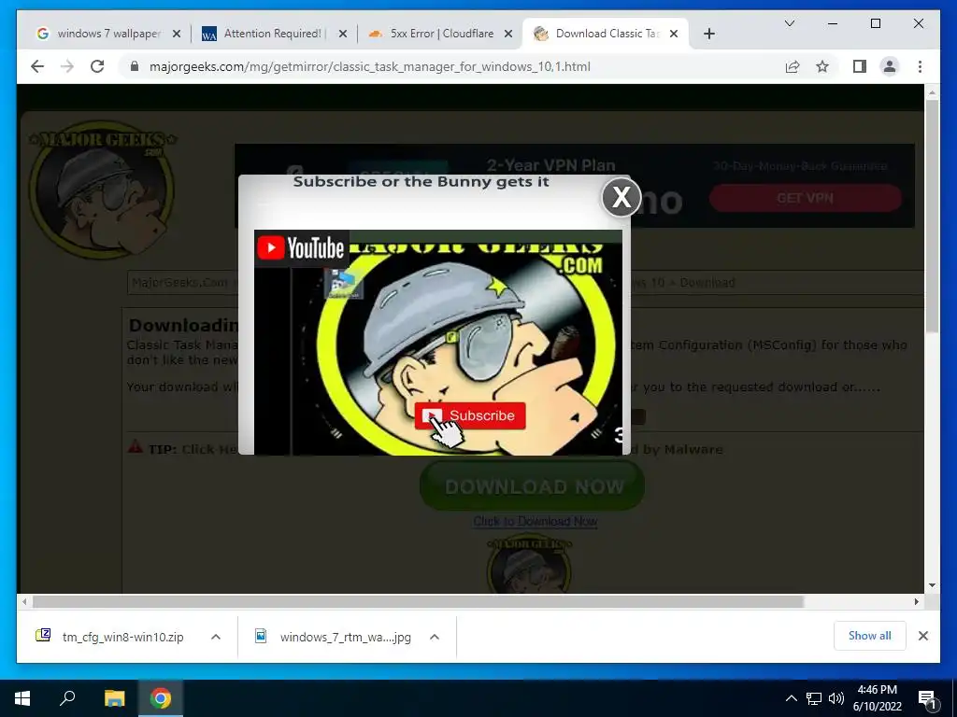Click the red YouTube Subscribe button
The height and width of the screenshot is (717, 957).
[470, 415]
